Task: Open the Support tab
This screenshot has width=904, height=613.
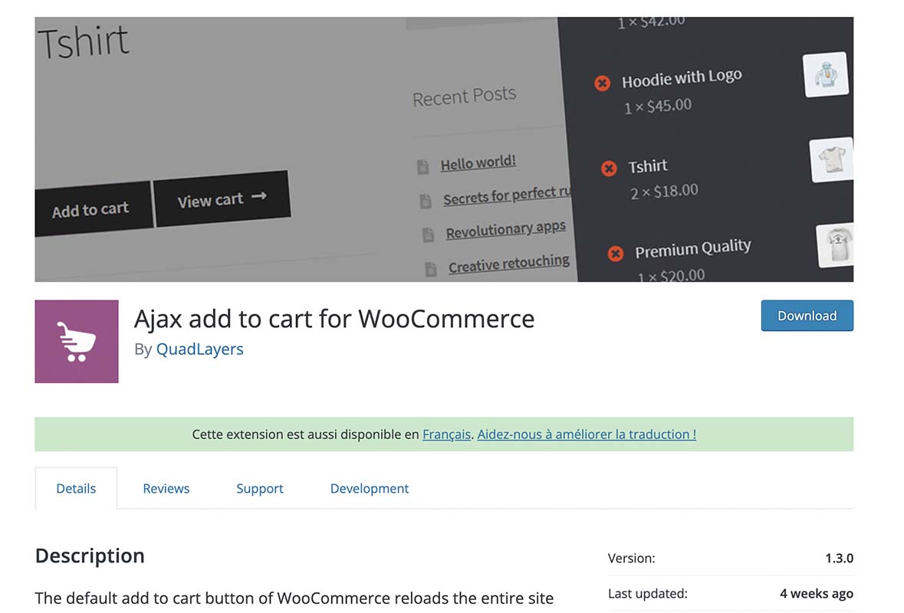Action: pos(259,488)
